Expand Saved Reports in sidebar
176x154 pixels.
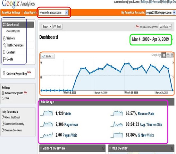click(13, 31)
